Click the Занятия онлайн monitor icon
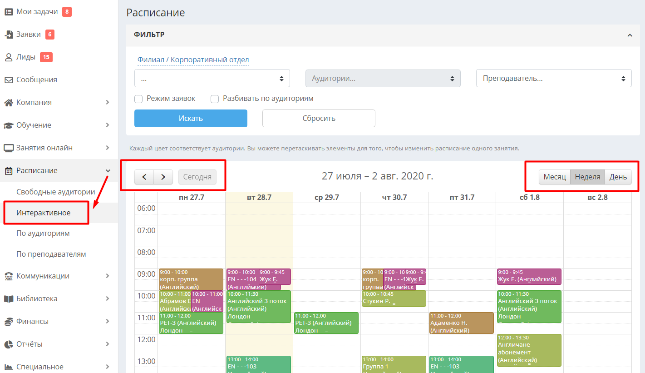The width and height of the screenshot is (645, 373). [9, 148]
